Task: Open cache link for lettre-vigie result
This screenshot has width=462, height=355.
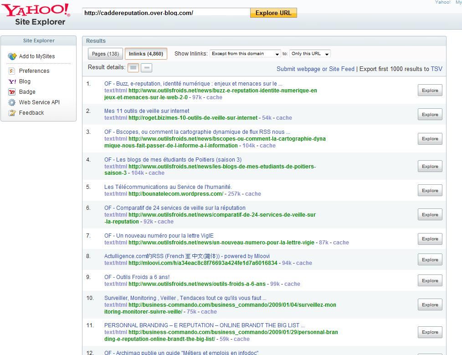Action: point(341,243)
